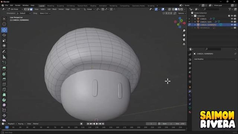238x134 pixels.
Task: Toggle the camera view icon
Action: click(184, 40)
